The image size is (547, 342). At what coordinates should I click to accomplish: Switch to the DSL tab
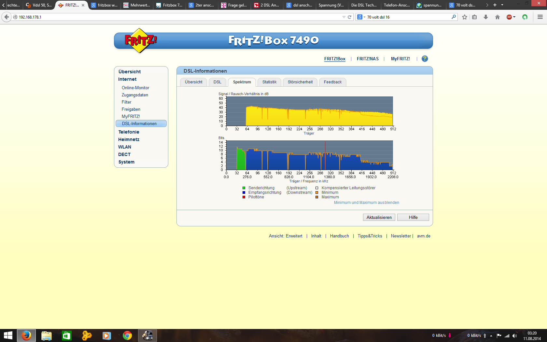coord(217,82)
